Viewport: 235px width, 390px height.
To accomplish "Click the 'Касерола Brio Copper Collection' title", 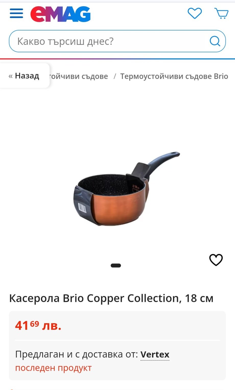I will [x=111, y=298].
